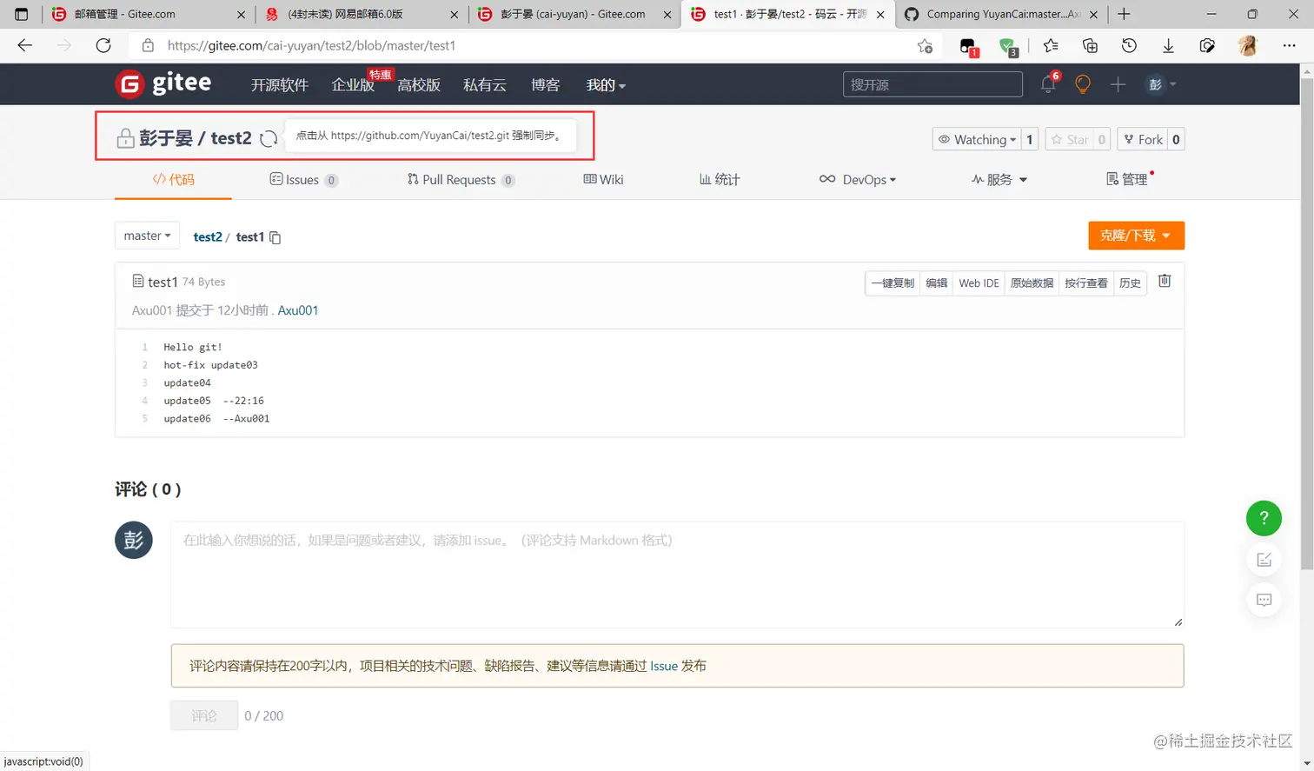
Task: Click 私有云 in top navigation
Action: 485,84
